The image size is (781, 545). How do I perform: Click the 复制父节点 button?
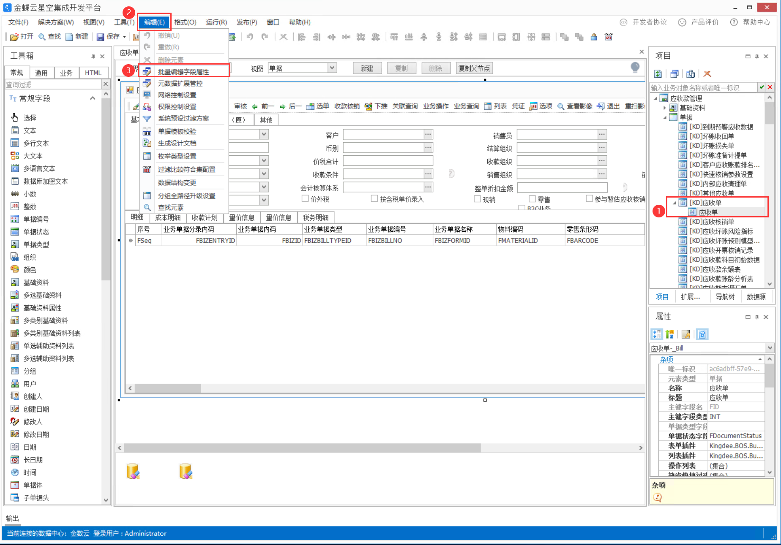pos(474,68)
